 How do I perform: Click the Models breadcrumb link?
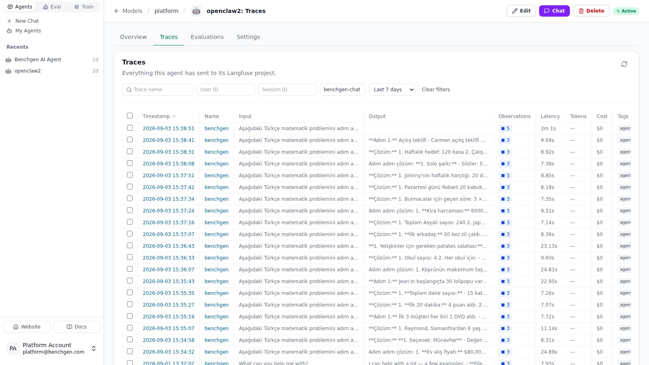click(133, 11)
